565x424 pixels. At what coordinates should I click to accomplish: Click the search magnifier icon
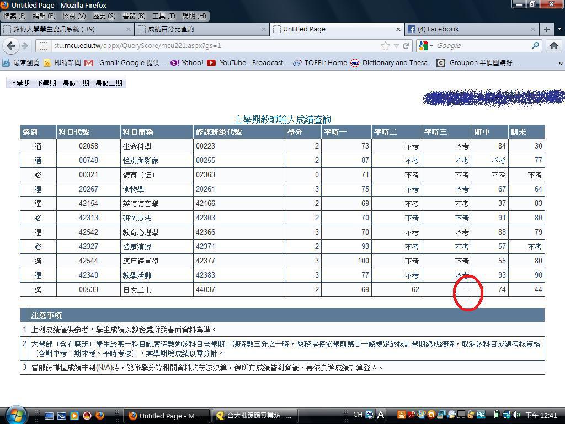(x=535, y=46)
